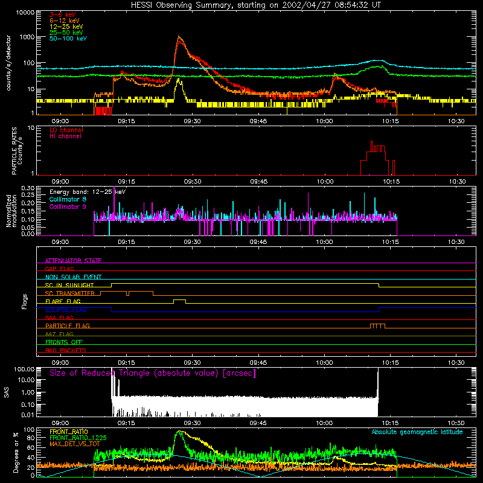Select the Collimator 8 legend label
Screen dimensions: 483x483
click(68, 199)
